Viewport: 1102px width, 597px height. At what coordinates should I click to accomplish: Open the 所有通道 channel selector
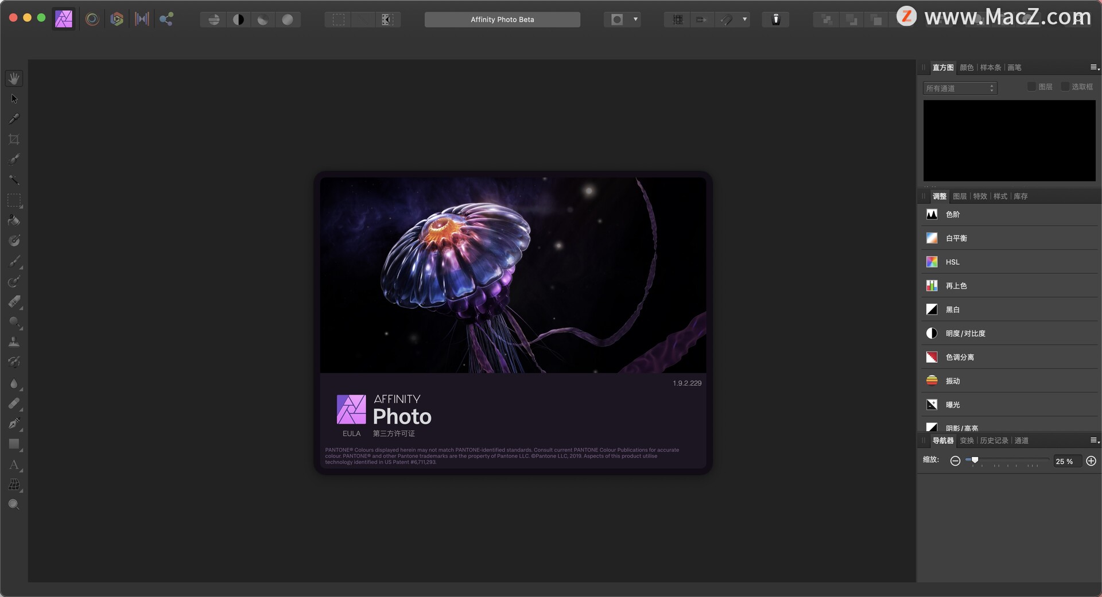960,88
